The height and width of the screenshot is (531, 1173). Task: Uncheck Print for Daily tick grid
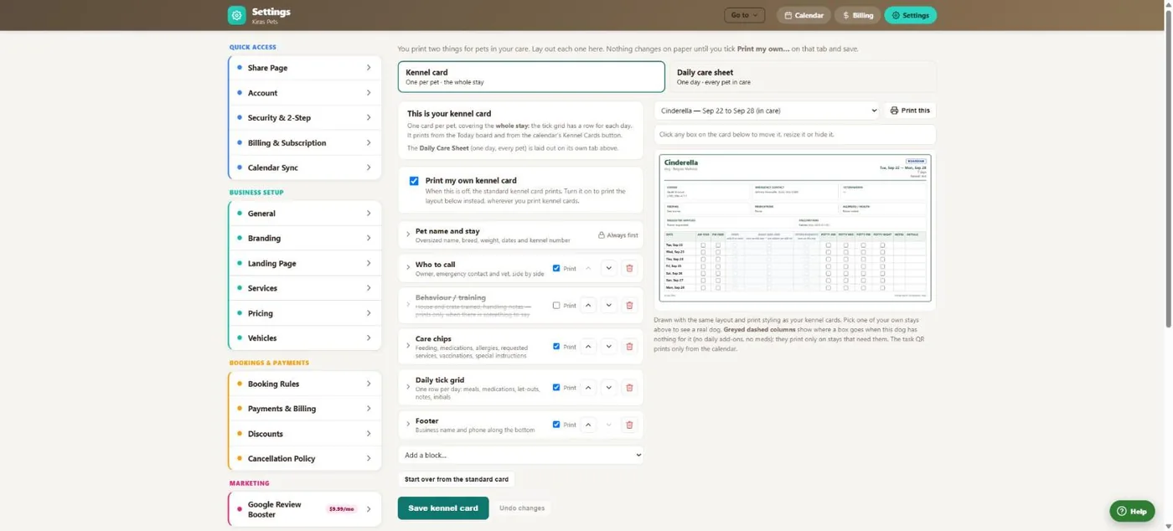point(556,388)
